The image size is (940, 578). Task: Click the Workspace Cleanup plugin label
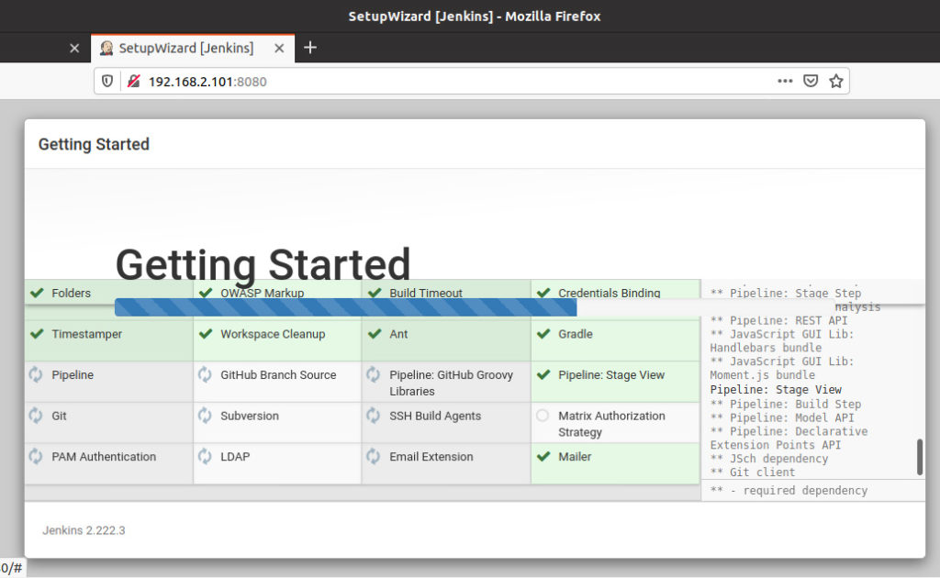pos(273,334)
